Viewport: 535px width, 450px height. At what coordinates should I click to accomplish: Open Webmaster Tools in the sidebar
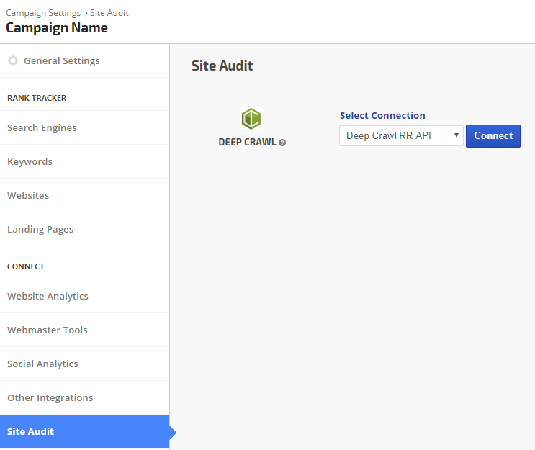pos(48,330)
